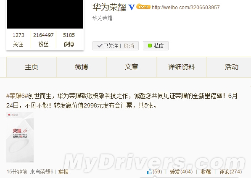Select the 文章 tab
Screen dimensions: 251x178
(132, 67)
